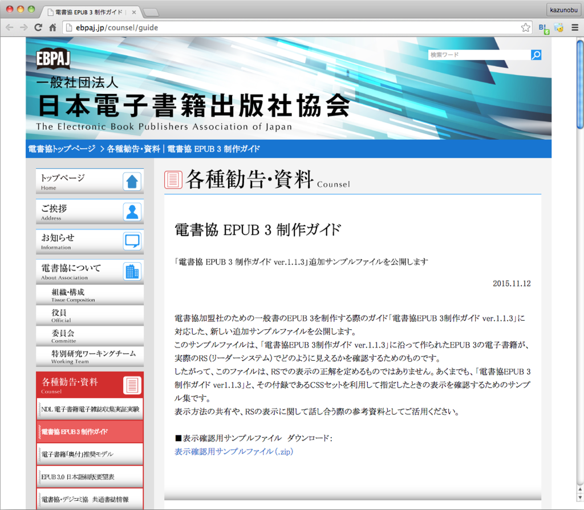Reload the page with the refresh icon
Viewport: 584px width, 510px height.
[38, 27]
